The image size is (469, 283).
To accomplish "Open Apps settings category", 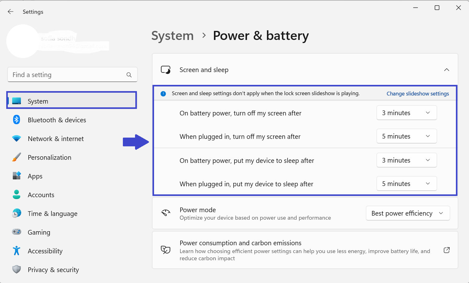I will (35, 176).
